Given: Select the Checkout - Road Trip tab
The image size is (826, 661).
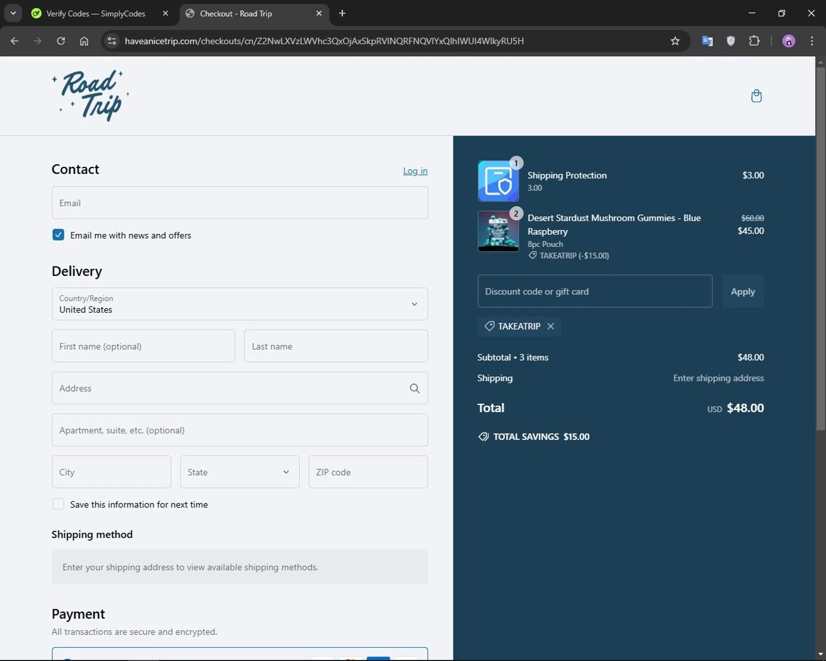Looking at the screenshot, I should (236, 13).
